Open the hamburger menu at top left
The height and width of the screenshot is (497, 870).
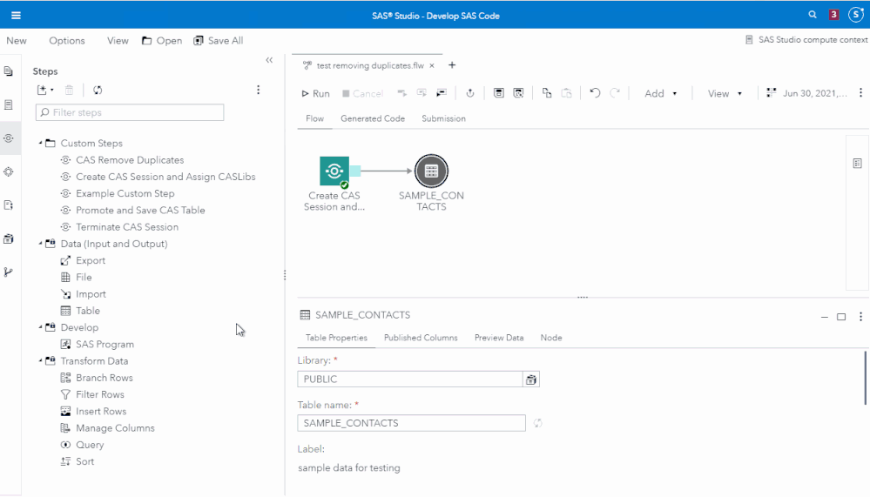(17, 15)
